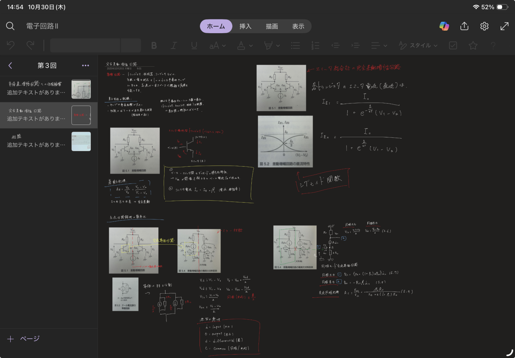
Task: Switch to the 挿入 tab
Action: click(245, 26)
